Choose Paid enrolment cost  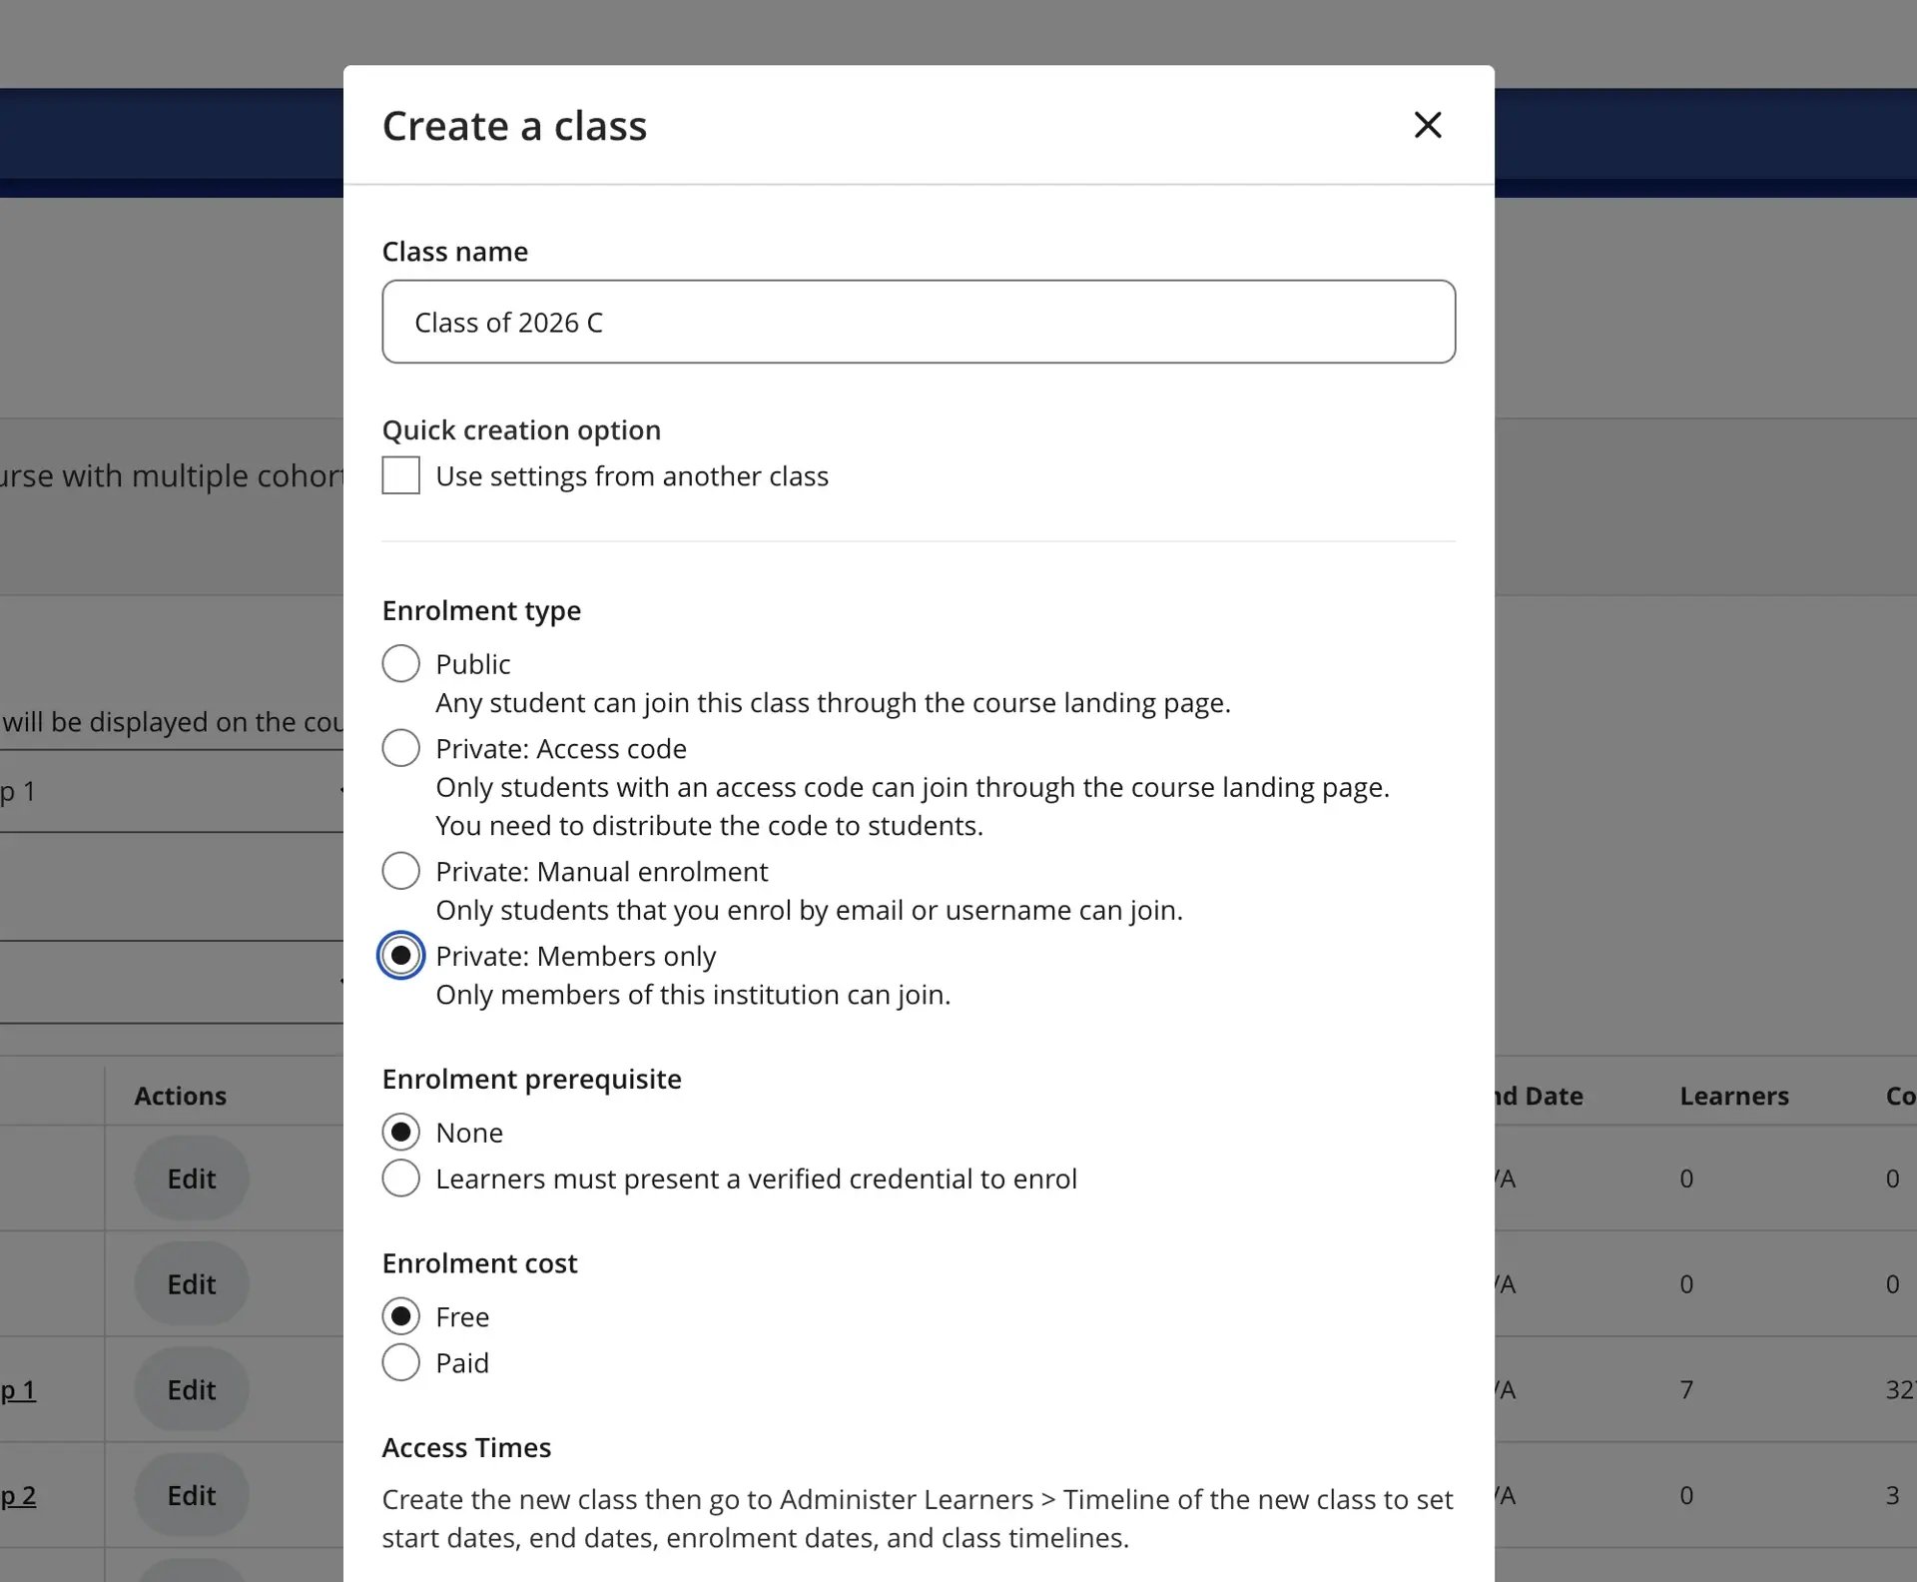(400, 1363)
